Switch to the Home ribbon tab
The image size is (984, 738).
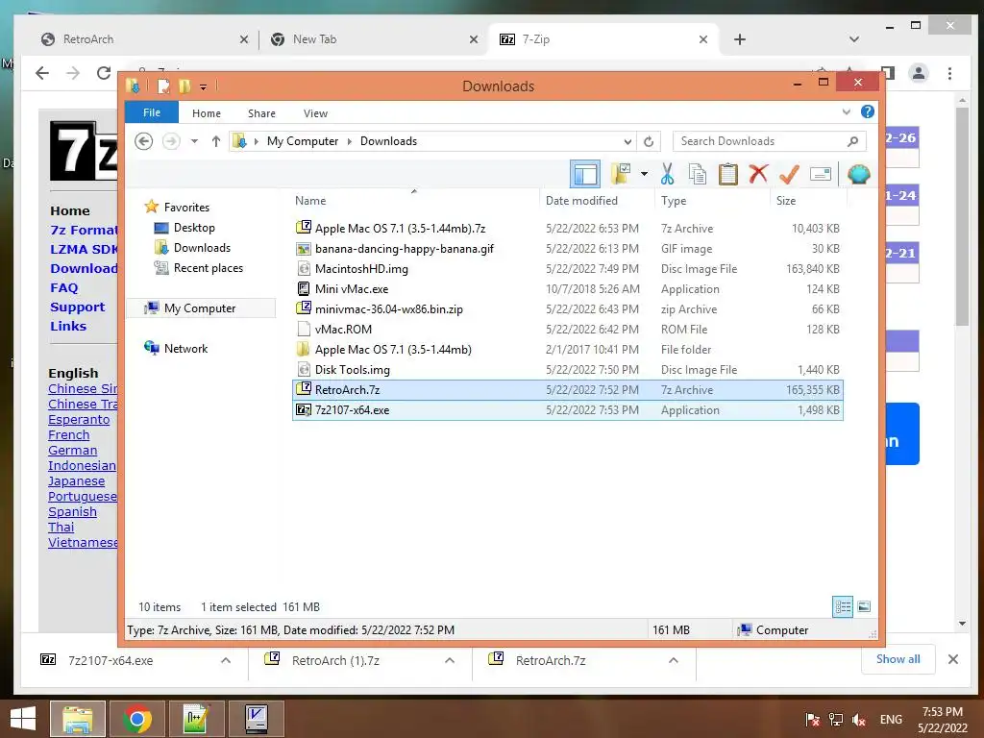click(x=207, y=113)
